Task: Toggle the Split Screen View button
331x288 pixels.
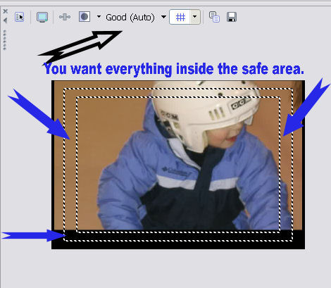Action: coord(85,17)
